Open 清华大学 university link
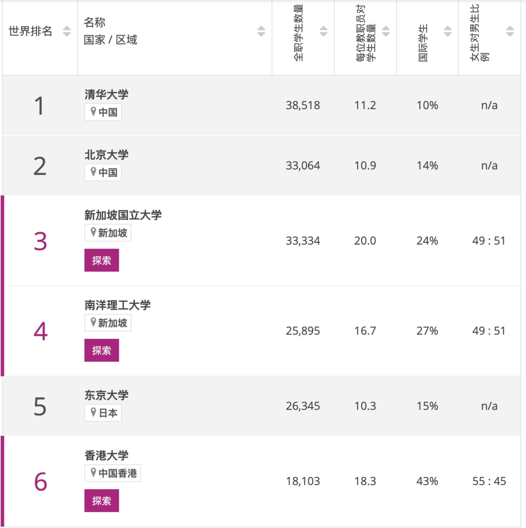The width and height of the screenshot is (526, 528). [x=106, y=94]
